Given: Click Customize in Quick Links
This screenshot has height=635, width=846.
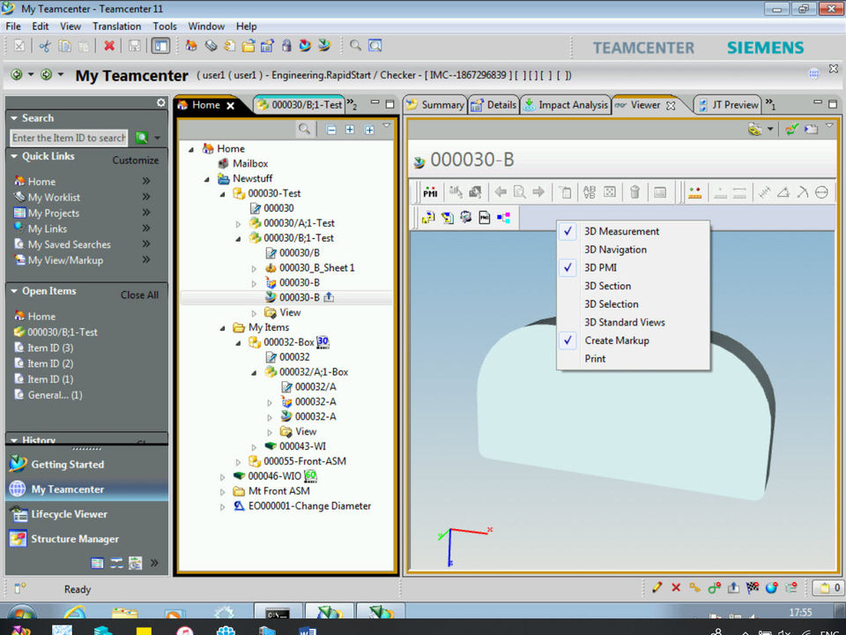Looking at the screenshot, I should (135, 161).
